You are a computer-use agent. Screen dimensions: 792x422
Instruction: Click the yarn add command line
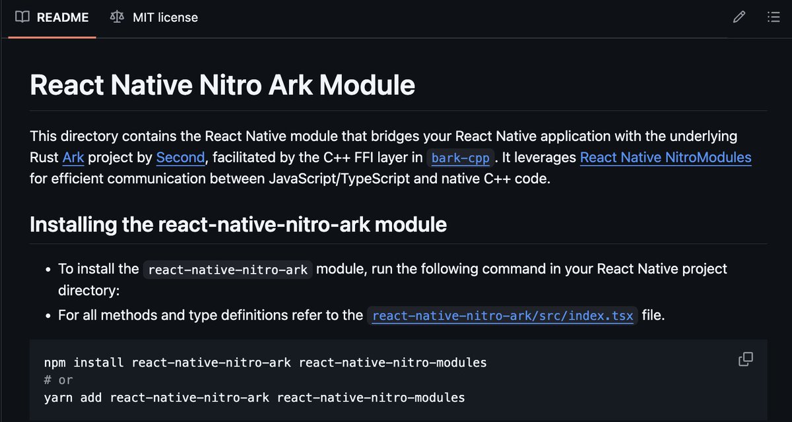(x=253, y=397)
